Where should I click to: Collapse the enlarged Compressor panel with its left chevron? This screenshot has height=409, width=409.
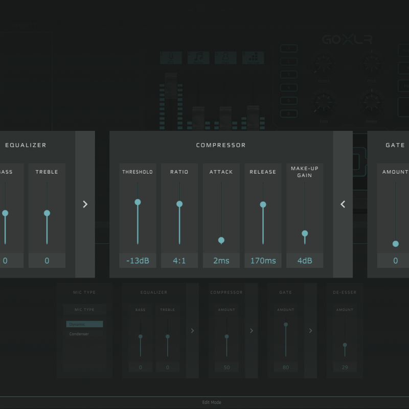(x=343, y=204)
